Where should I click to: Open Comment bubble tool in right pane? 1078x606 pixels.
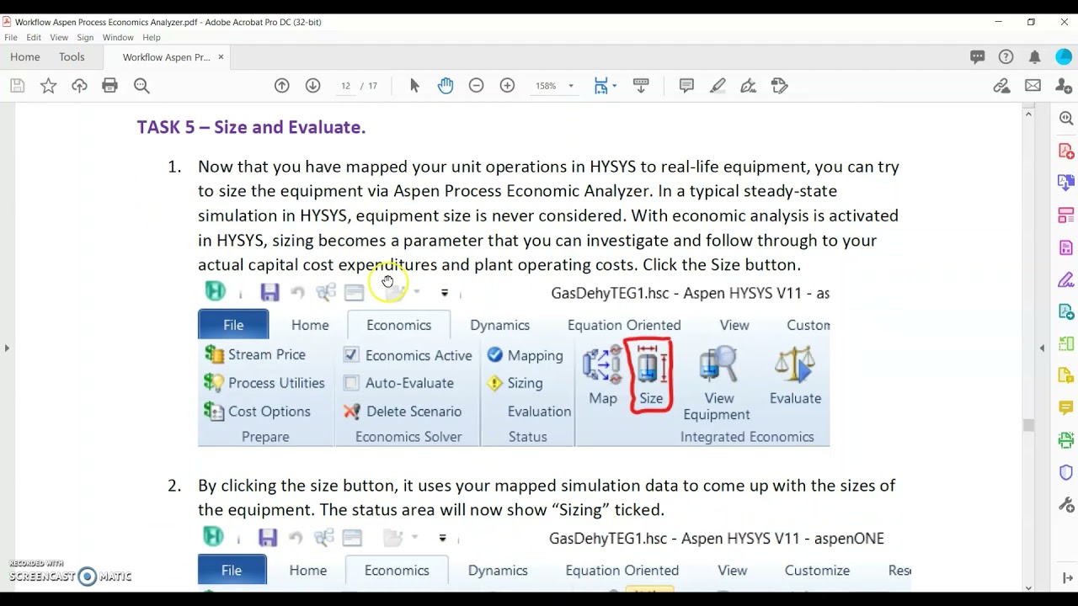click(x=1066, y=407)
